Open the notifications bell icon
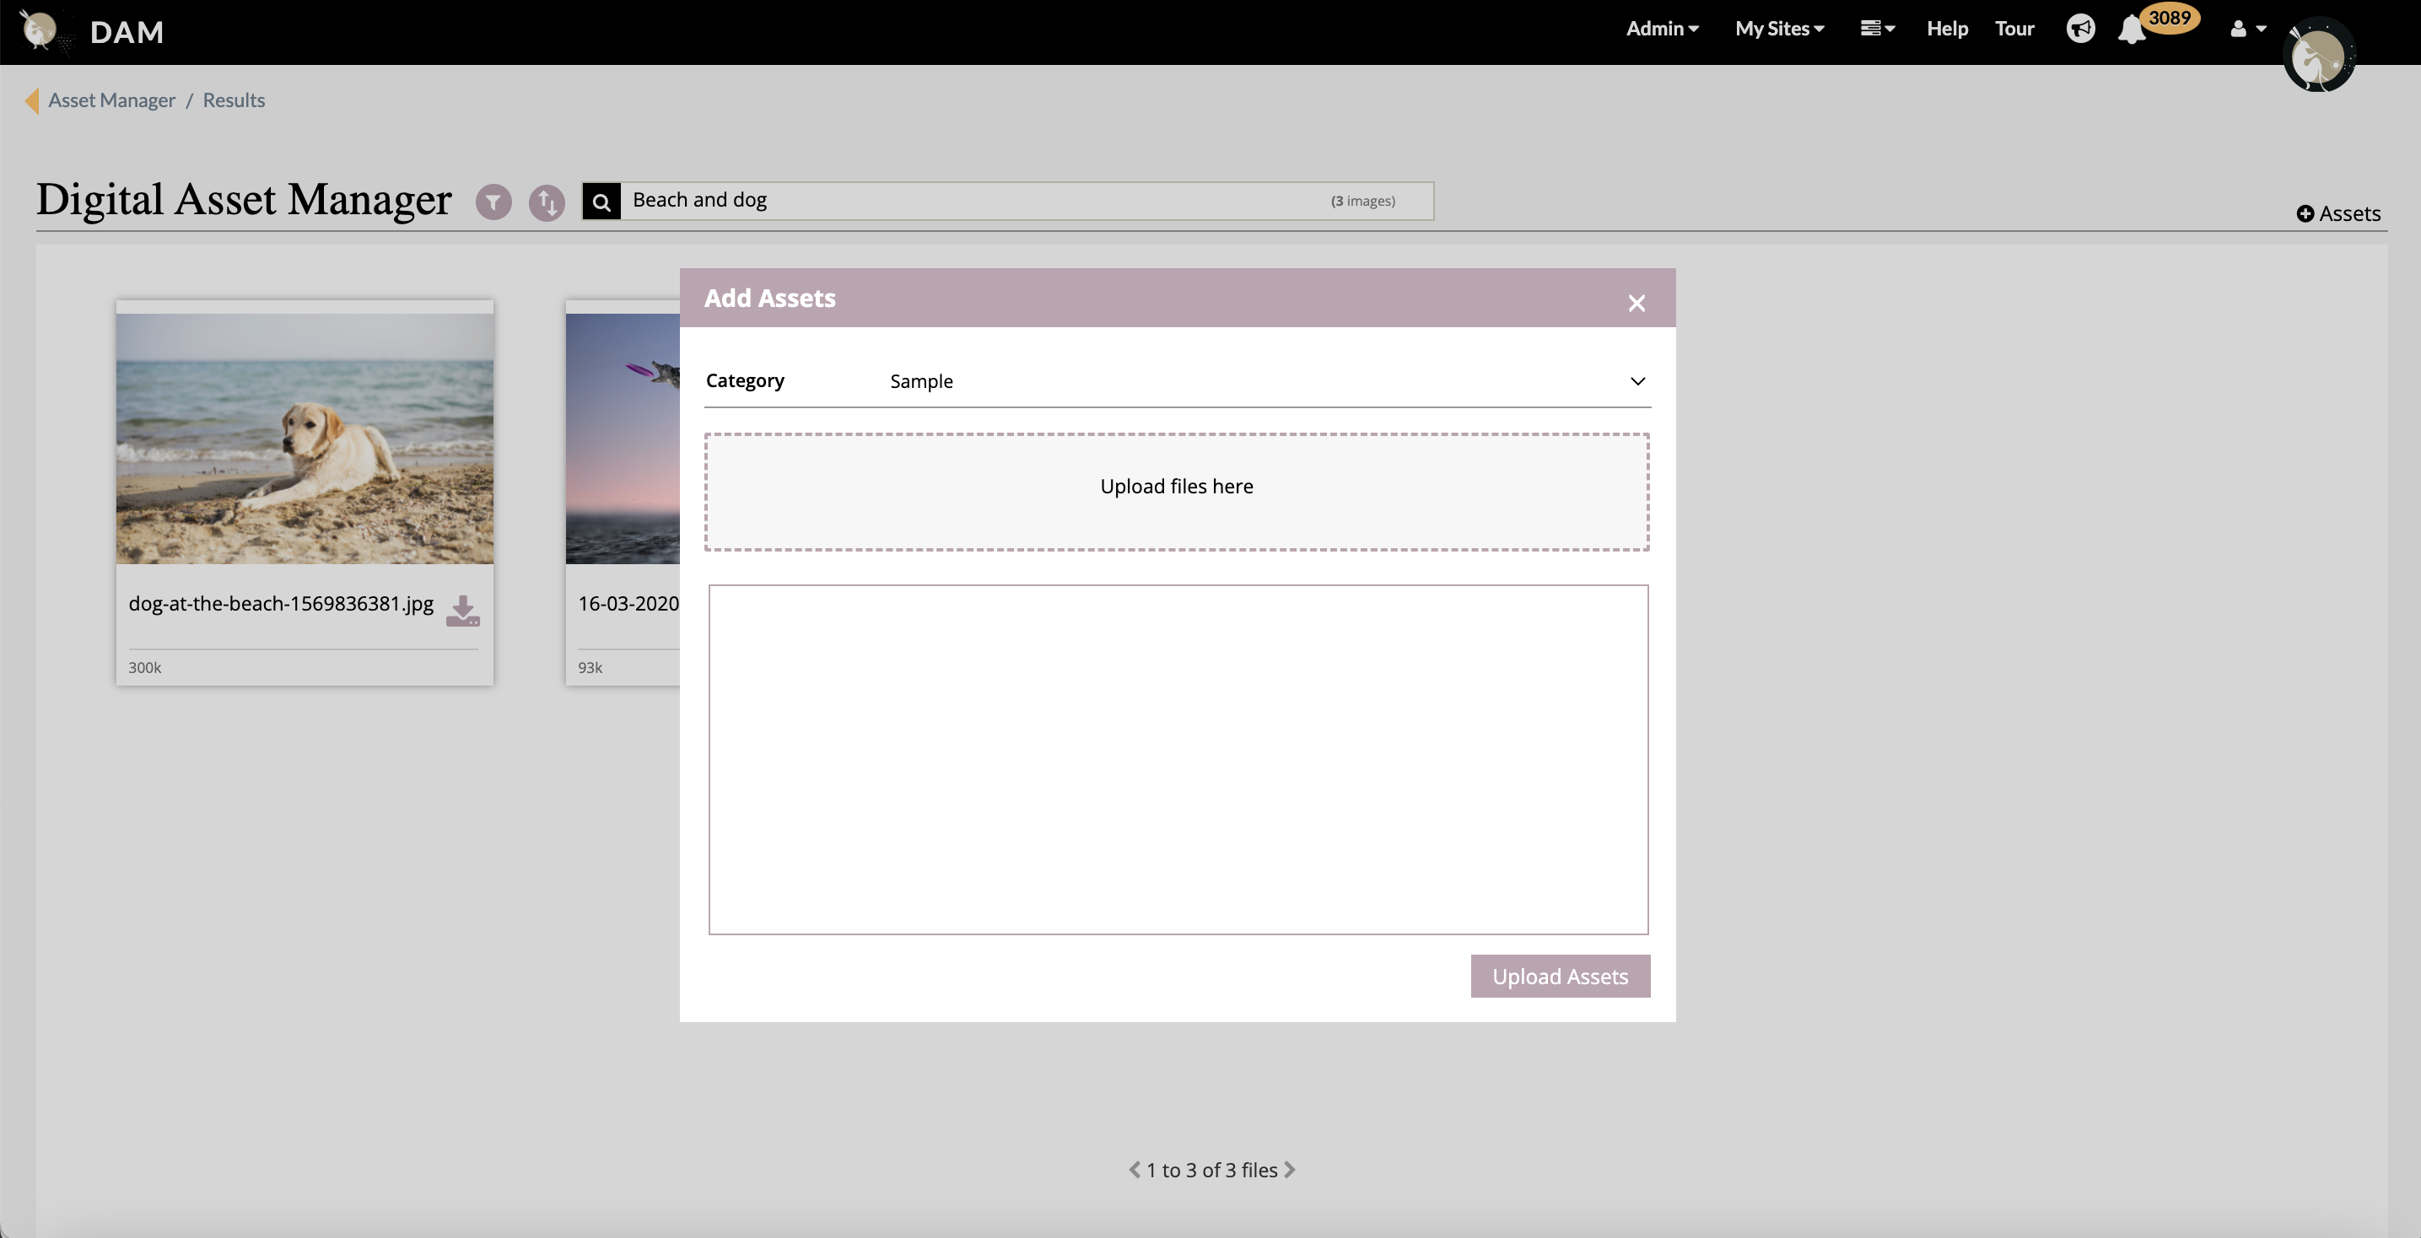The image size is (2421, 1238). pos(2132,31)
